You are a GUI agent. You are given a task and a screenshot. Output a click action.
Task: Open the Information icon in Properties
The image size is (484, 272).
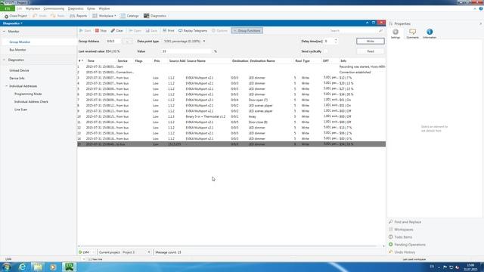coord(430,32)
